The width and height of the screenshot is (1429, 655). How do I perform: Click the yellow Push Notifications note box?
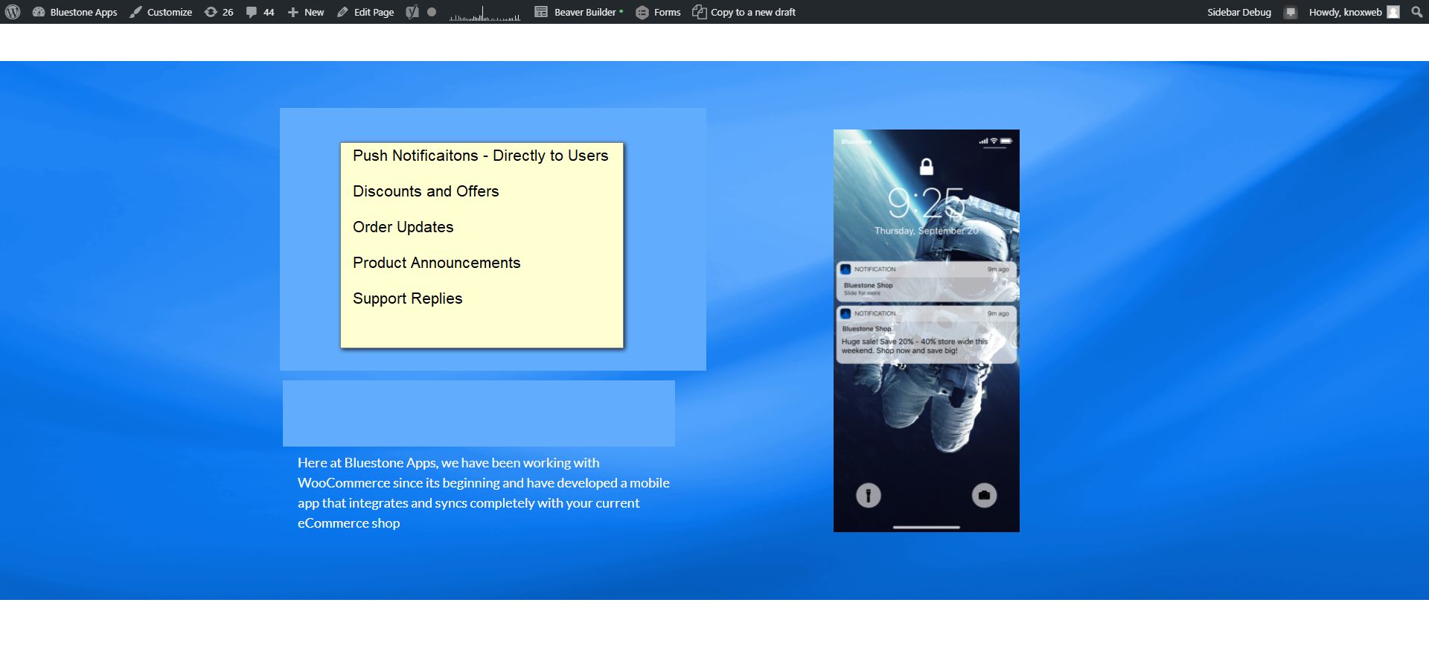482,245
